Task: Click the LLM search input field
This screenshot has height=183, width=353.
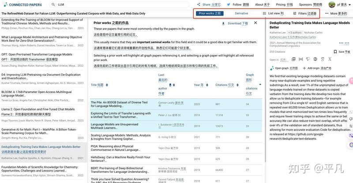Action: pyautogui.click(x=119, y=4)
